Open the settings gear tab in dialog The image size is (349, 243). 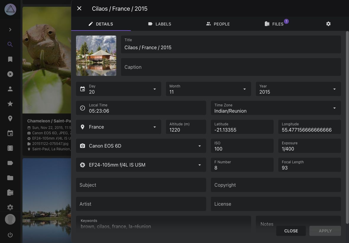pos(328,24)
